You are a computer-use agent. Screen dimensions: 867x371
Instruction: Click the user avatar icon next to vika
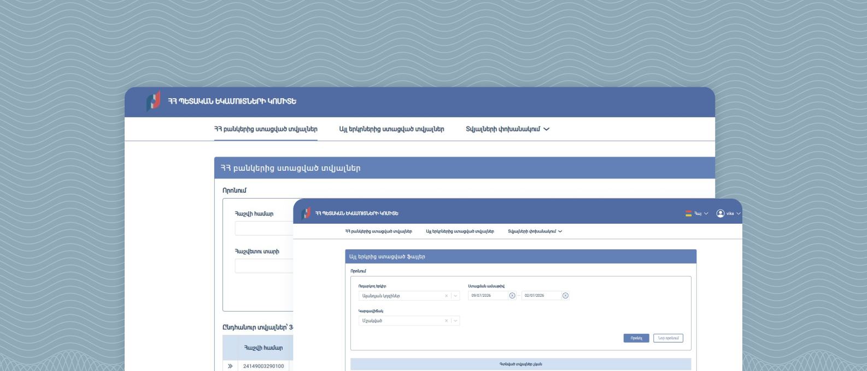[720, 213]
